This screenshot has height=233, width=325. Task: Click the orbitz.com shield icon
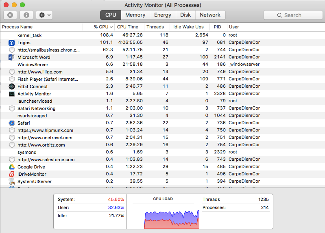coord(12,145)
